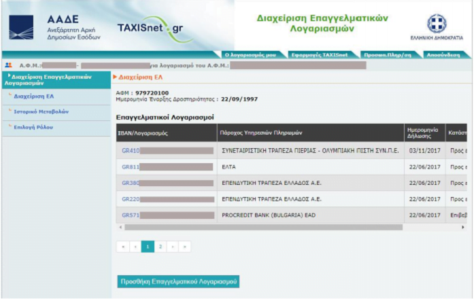This screenshot has width=476, height=299.
Task: Jump to last page arrow in pagination
Action: pos(184,247)
